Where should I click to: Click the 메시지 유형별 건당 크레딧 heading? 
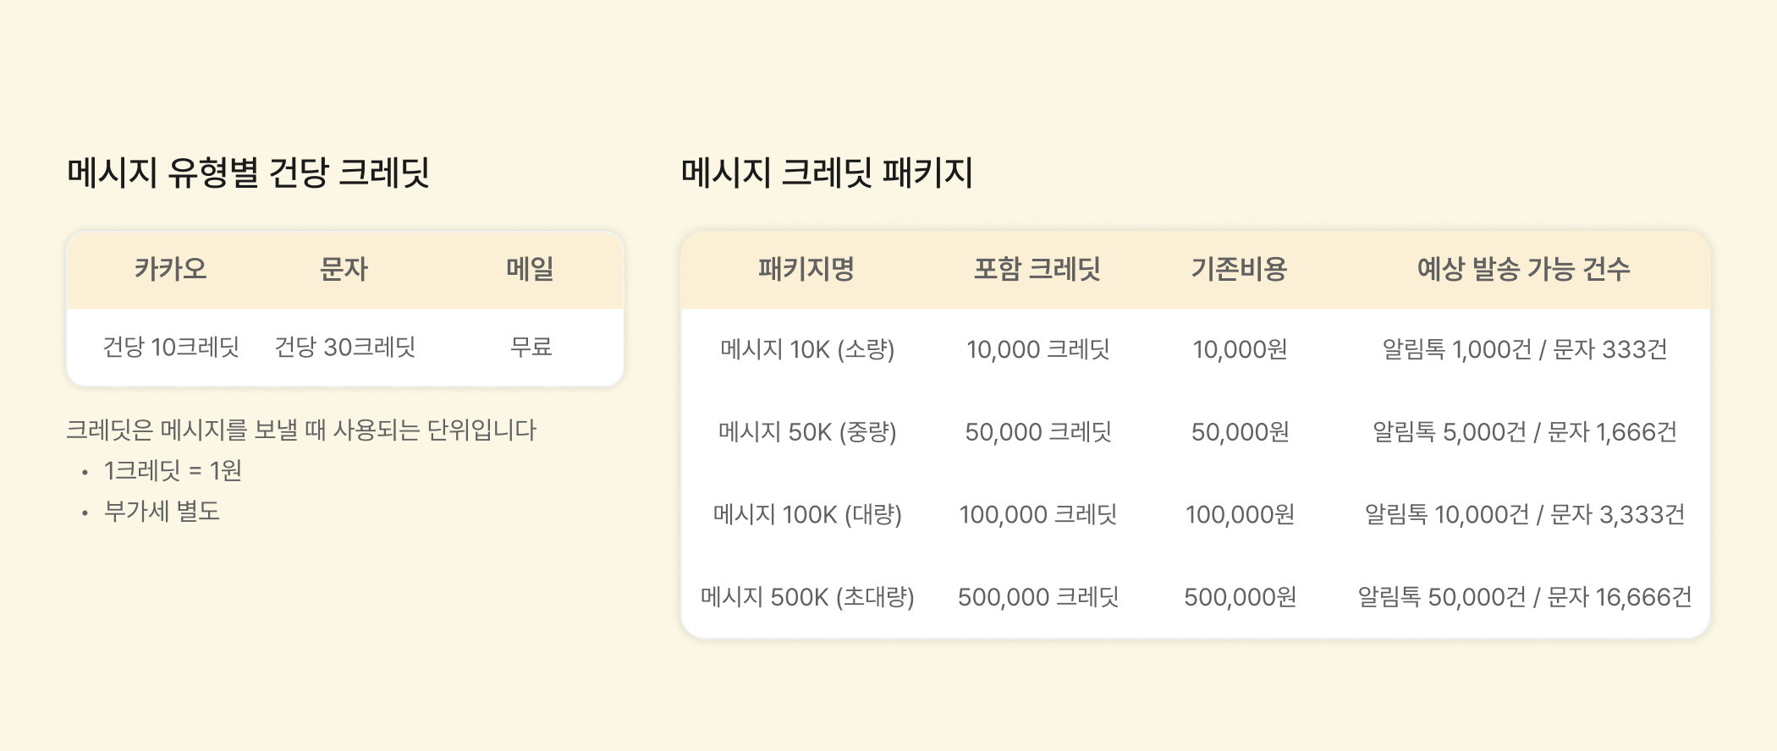[x=248, y=173]
